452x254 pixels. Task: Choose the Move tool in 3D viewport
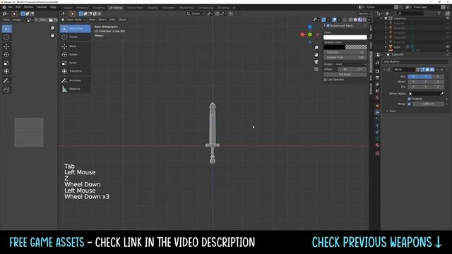tap(76, 46)
